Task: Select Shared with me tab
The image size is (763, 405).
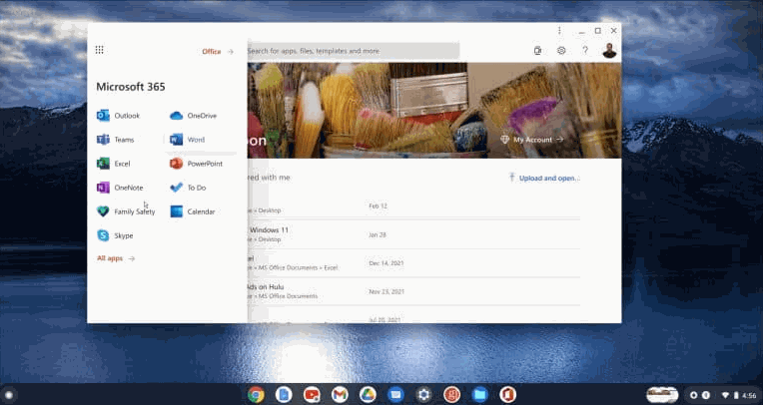Action: coord(269,178)
